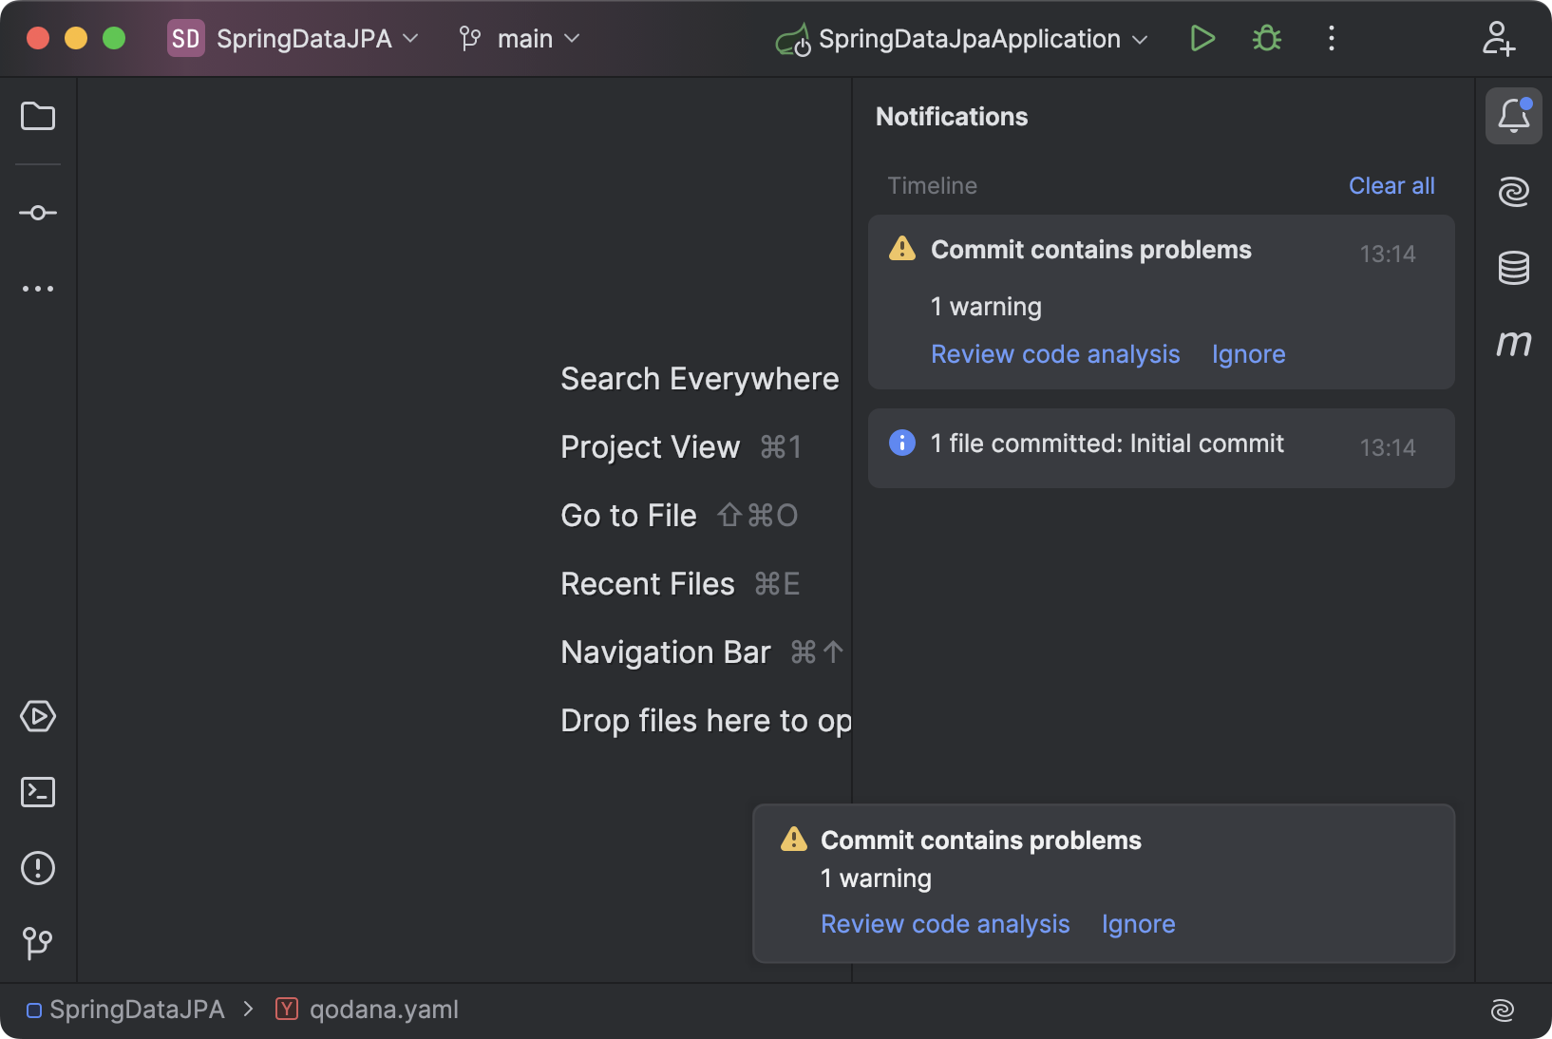Open the Commit tool window
The image size is (1552, 1039).
point(37,212)
